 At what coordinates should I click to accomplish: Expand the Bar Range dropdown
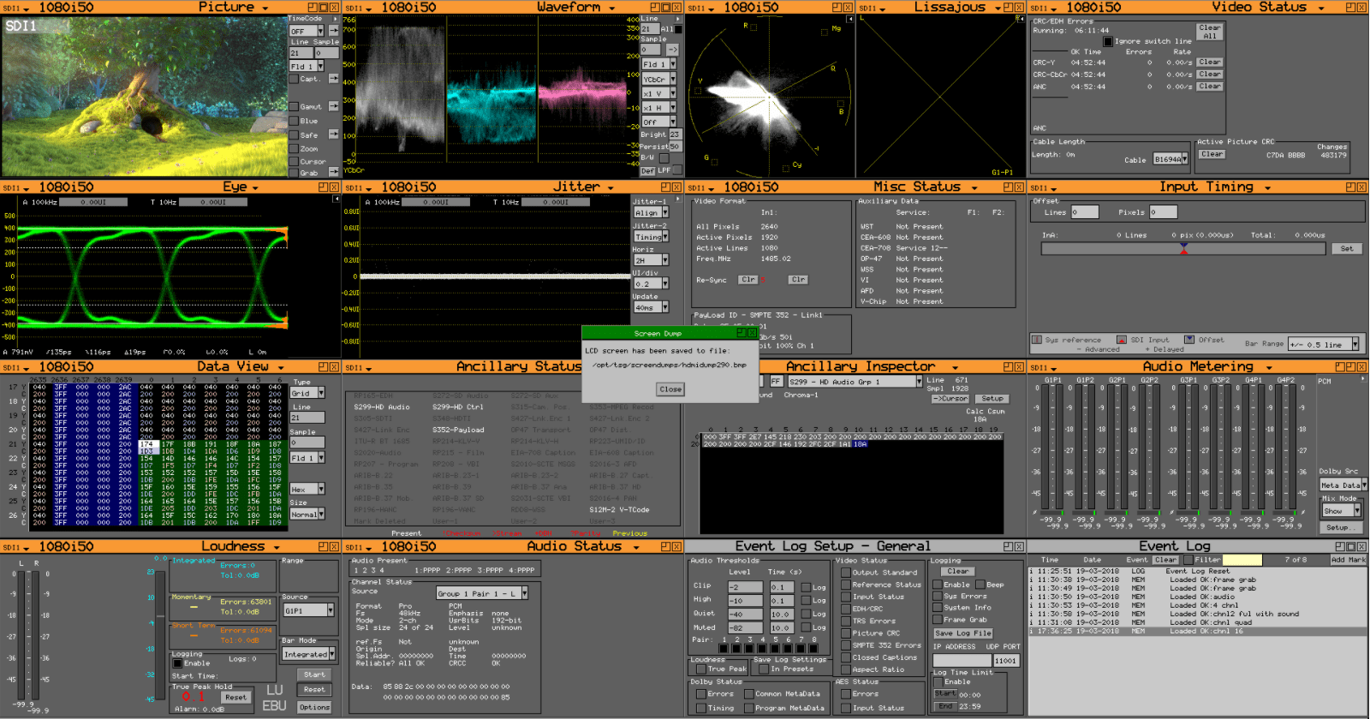point(1324,344)
